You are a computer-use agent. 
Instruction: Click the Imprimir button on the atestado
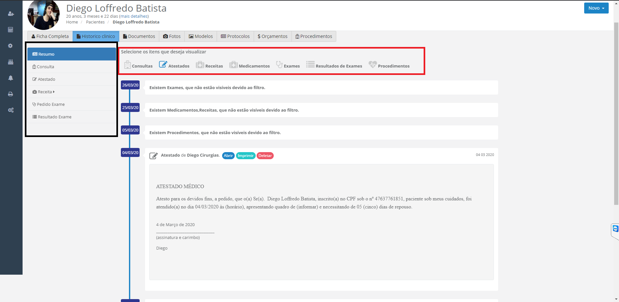[246, 156]
